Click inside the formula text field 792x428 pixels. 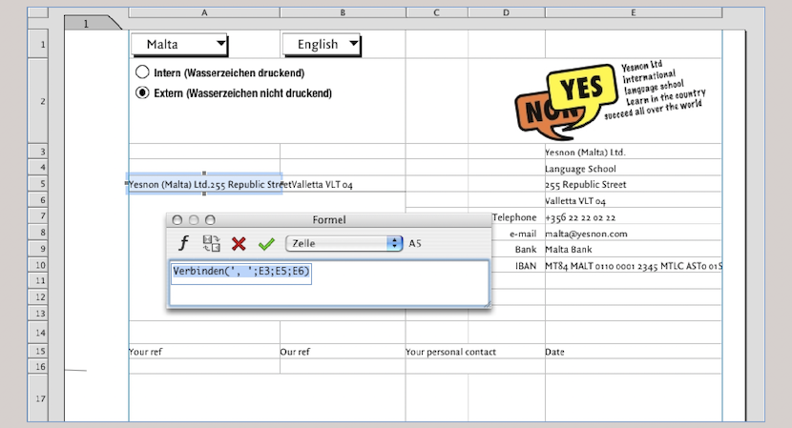click(x=329, y=283)
